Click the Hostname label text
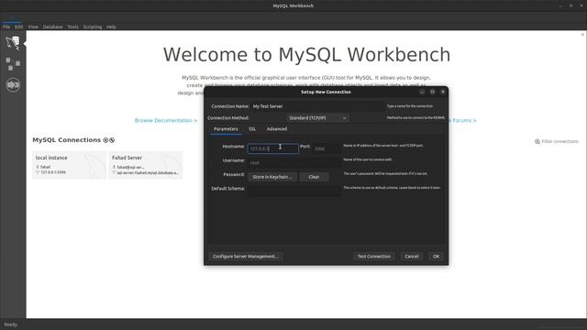587x330 pixels. [x=233, y=147]
